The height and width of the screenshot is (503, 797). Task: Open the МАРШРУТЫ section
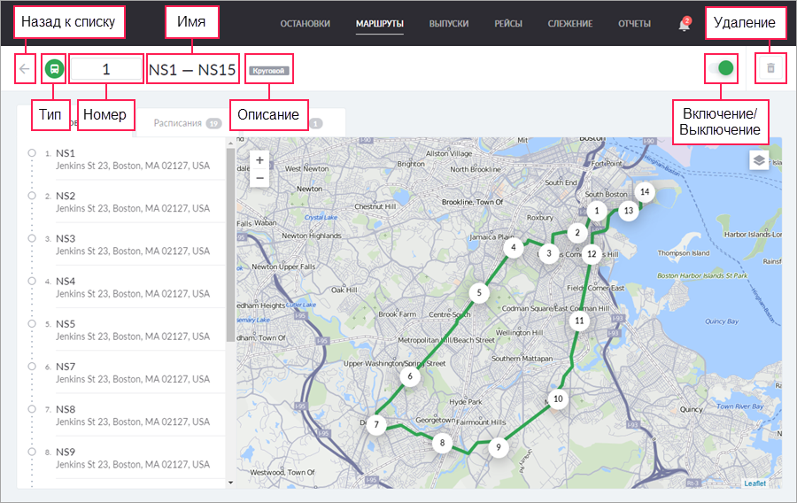[x=380, y=23]
